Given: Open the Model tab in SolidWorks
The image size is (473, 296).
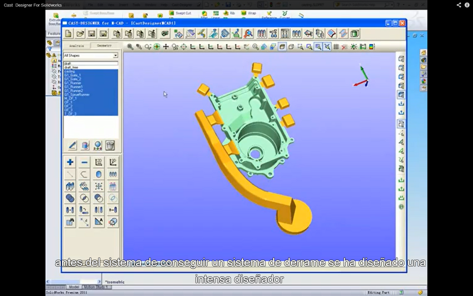Looking at the screenshot, I should click(74, 287).
